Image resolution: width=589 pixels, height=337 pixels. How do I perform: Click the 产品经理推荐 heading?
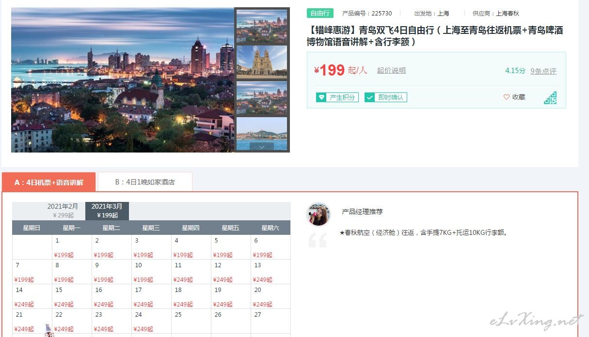(362, 212)
